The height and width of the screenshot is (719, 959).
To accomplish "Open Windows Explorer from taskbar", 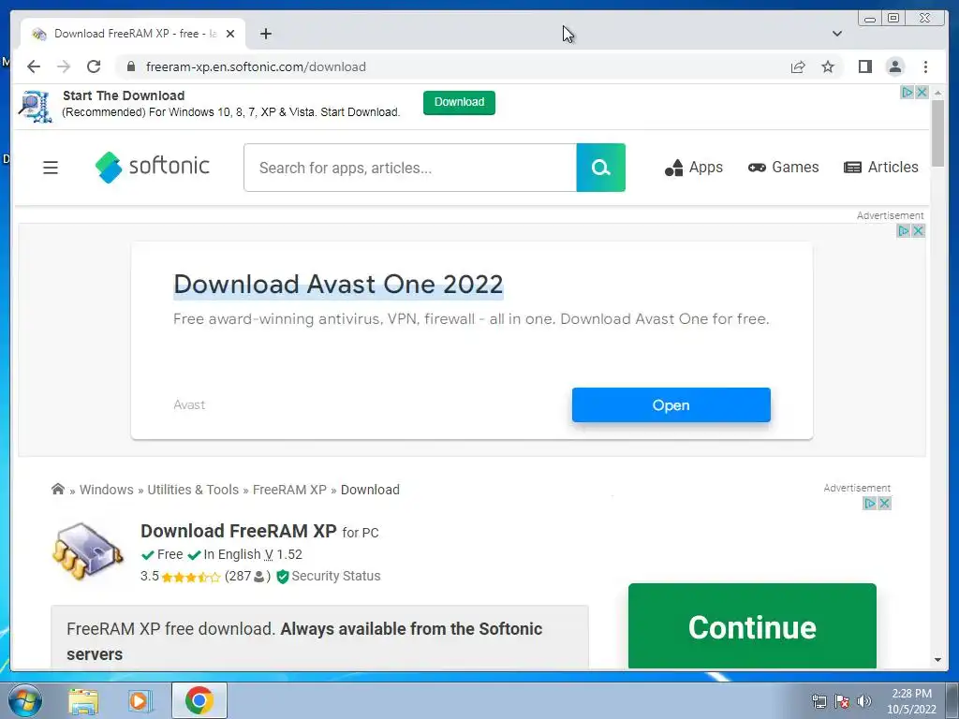I will (83, 700).
